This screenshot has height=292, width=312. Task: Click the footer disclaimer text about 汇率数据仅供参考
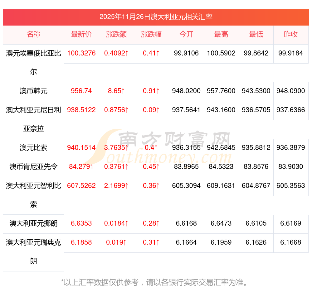tap(155, 282)
